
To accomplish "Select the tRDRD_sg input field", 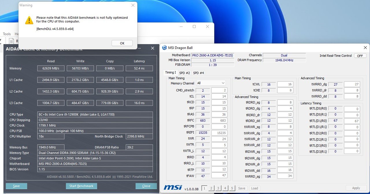I will 285,102.
